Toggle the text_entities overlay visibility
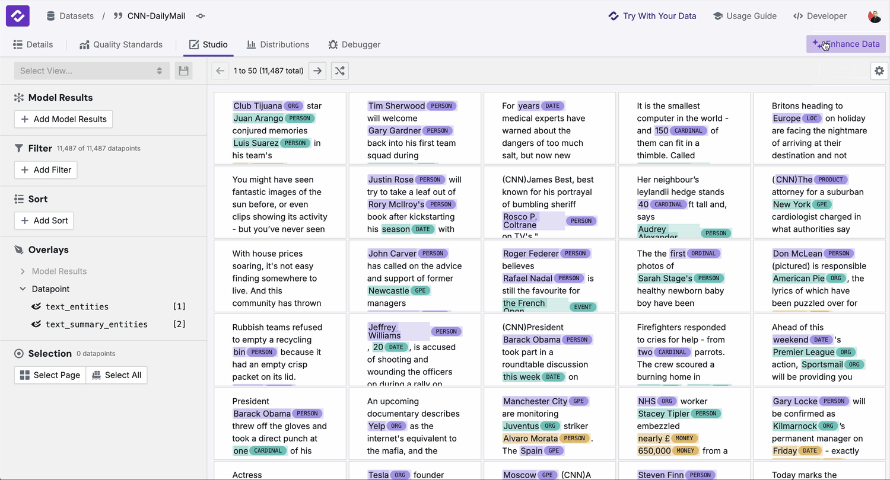 pos(36,307)
